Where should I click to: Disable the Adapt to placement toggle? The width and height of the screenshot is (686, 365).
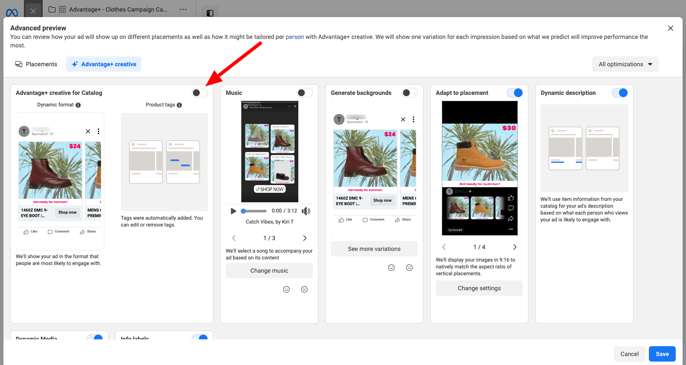515,93
